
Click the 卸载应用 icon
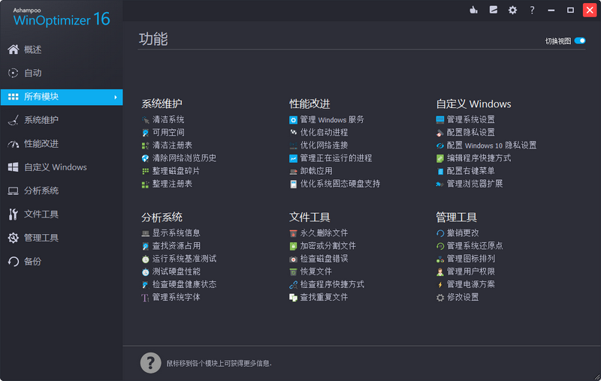pos(293,171)
